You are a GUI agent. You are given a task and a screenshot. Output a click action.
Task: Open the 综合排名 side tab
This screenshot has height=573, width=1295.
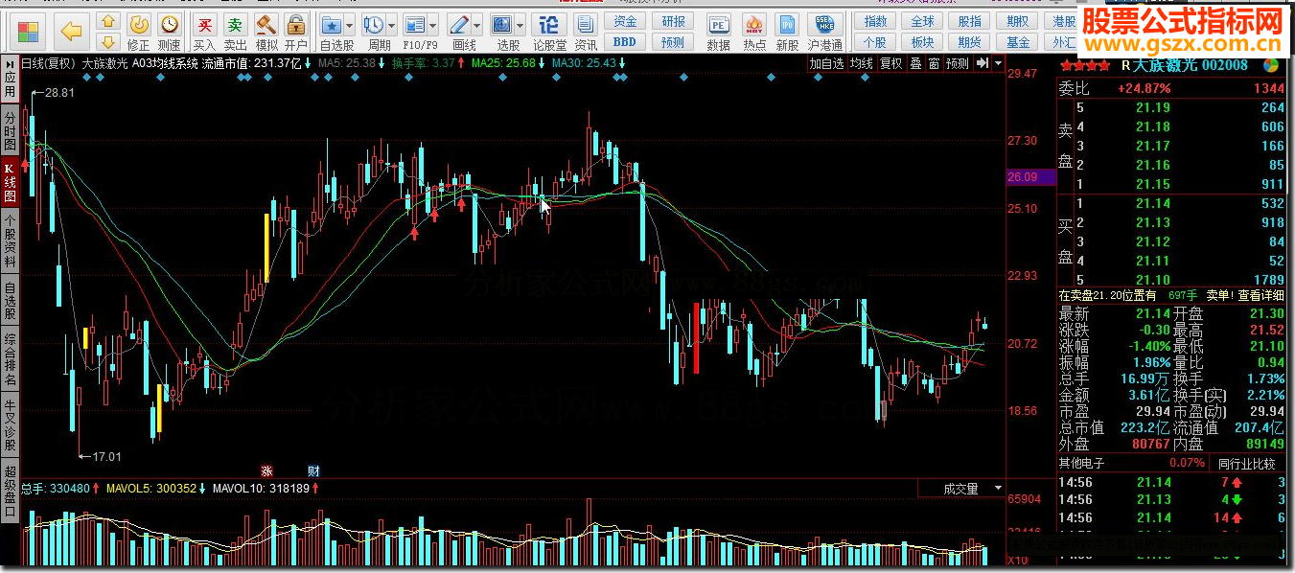(10, 357)
